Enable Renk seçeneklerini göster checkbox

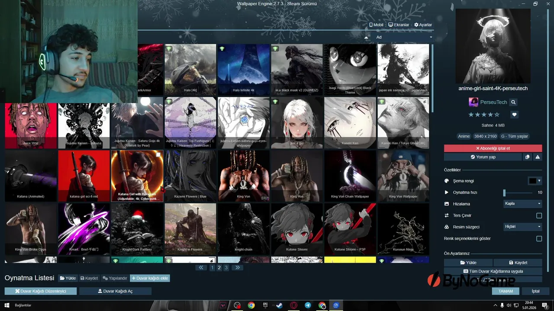(x=539, y=238)
